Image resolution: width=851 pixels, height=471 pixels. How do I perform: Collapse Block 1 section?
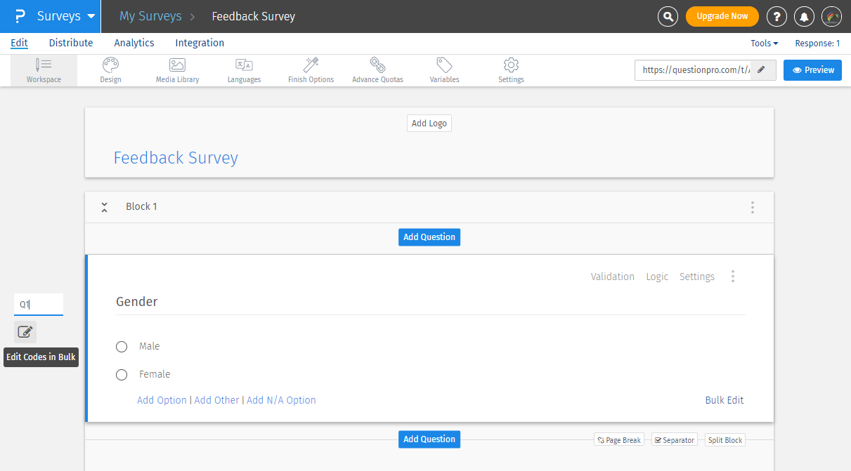point(104,207)
